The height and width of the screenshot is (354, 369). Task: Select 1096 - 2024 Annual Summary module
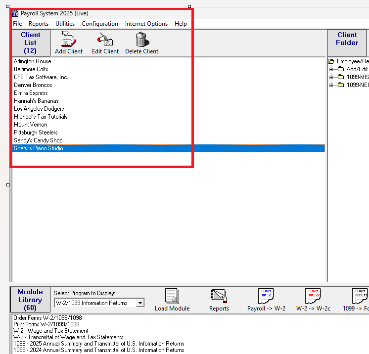tap(99, 350)
